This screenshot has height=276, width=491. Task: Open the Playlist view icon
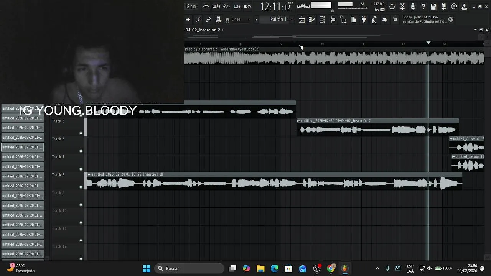coord(302,20)
